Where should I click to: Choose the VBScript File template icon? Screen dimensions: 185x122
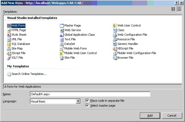[x=115, y=49]
